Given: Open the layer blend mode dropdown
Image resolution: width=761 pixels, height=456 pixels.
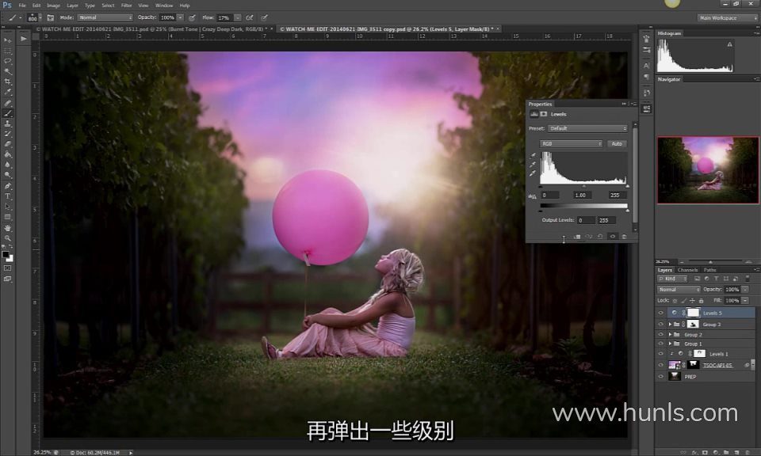Looking at the screenshot, I should pyautogui.click(x=679, y=289).
